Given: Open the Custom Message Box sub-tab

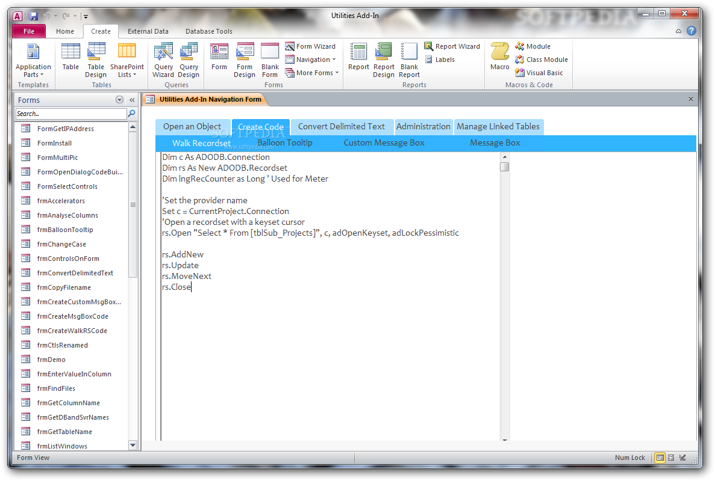Looking at the screenshot, I should click(x=384, y=143).
